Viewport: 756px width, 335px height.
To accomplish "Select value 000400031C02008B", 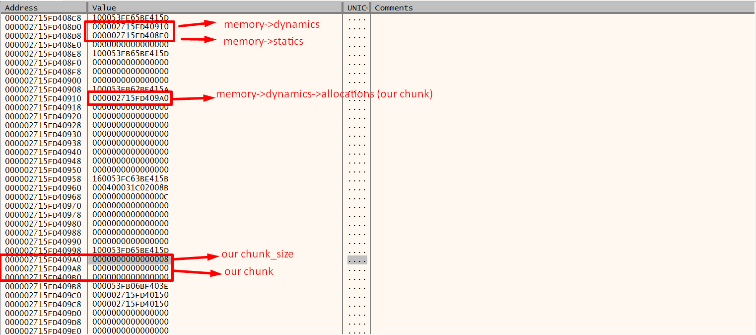I will [x=131, y=188].
